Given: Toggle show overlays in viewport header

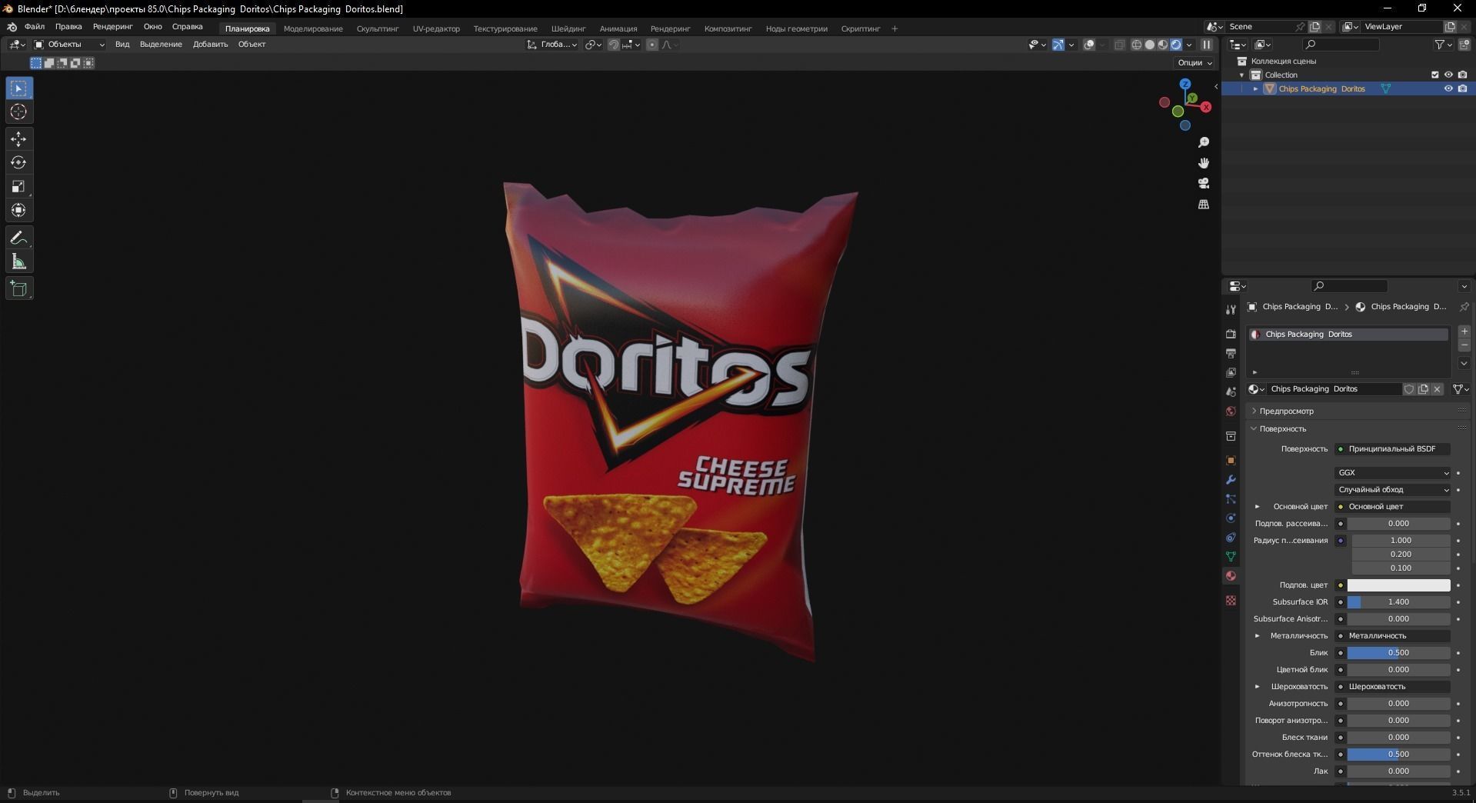Looking at the screenshot, I should coord(1089,45).
